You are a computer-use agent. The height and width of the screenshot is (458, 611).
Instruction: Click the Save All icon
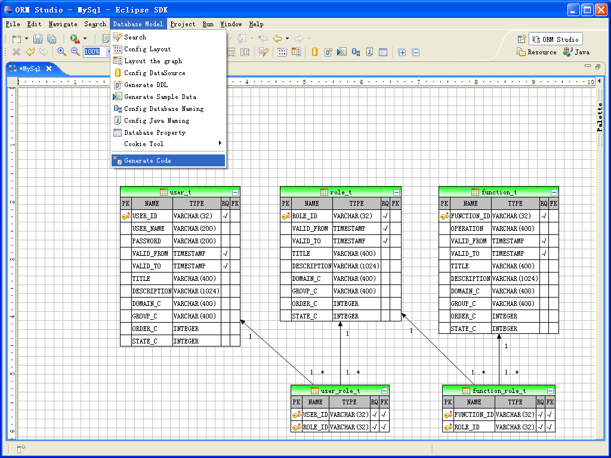pos(51,39)
